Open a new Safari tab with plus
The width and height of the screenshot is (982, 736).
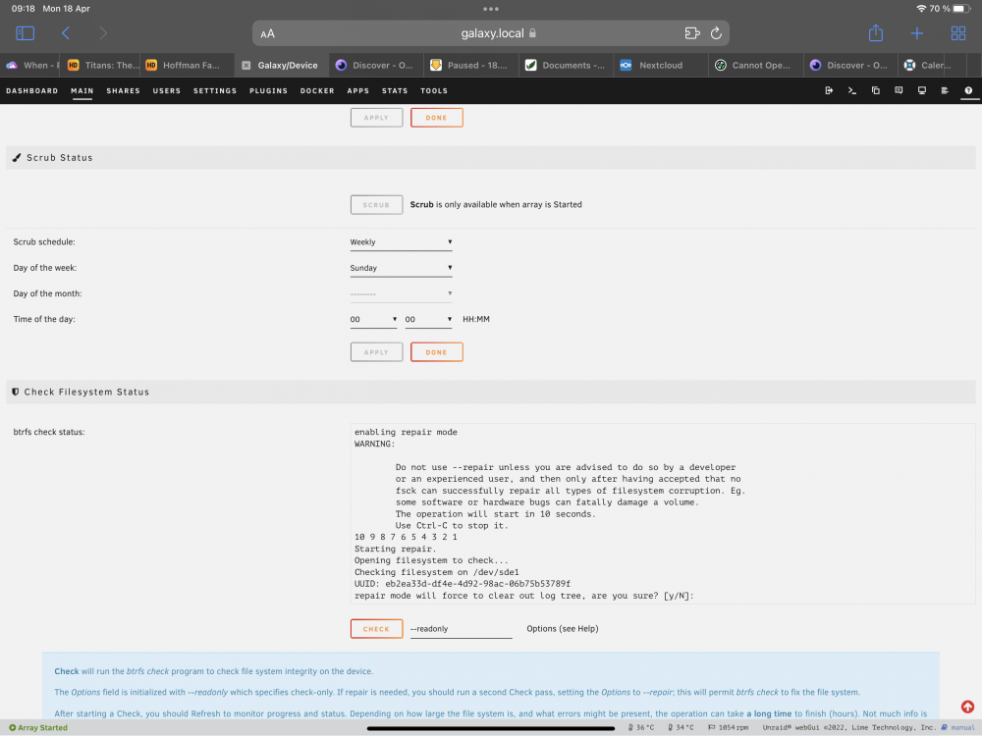pos(917,33)
